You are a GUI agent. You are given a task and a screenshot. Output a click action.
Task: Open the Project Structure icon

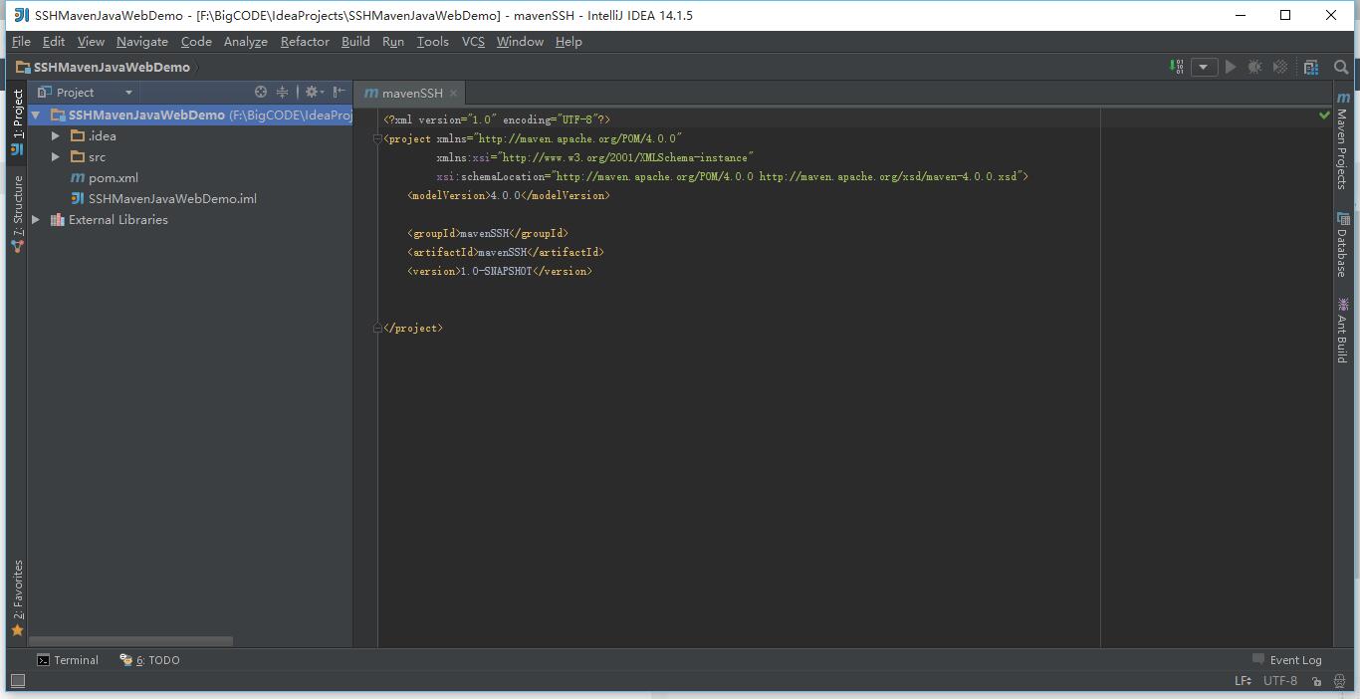(1311, 67)
